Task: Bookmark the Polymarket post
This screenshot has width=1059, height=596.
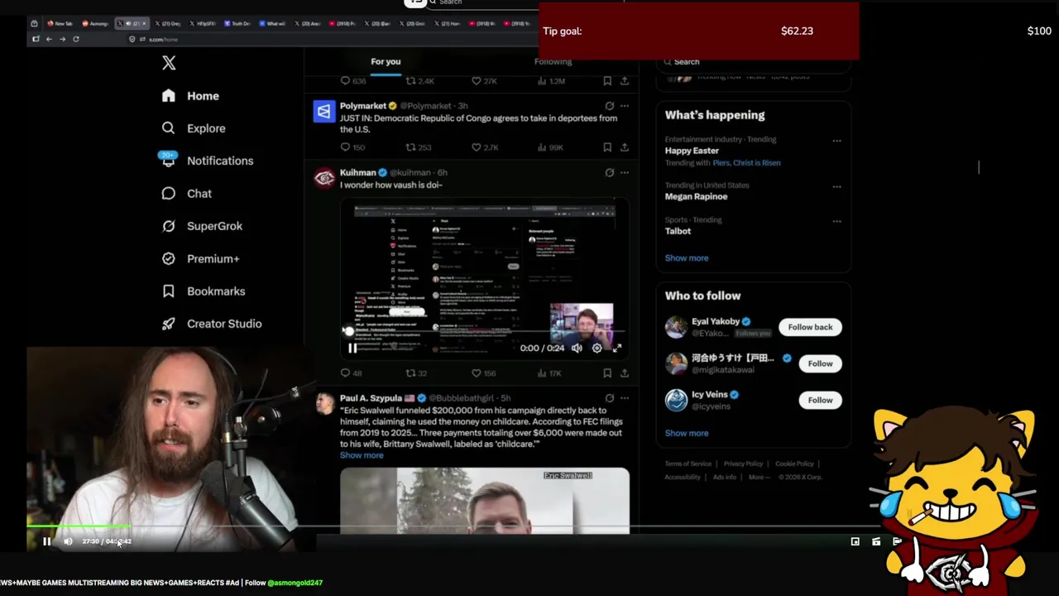Action: pyautogui.click(x=607, y=147)
